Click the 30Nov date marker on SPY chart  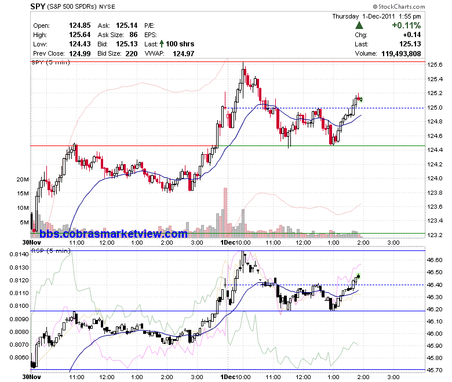click(x=31, y=242)
